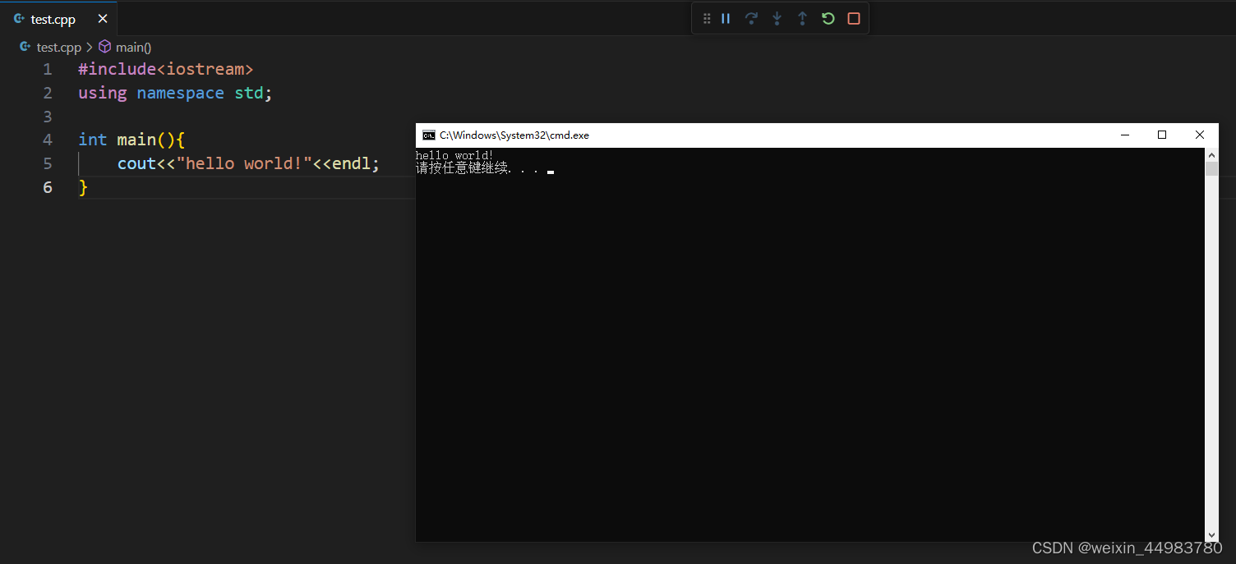Close the test.cpp tab
The height and width of the screenshot is (564, 1236).
[103, 18]
